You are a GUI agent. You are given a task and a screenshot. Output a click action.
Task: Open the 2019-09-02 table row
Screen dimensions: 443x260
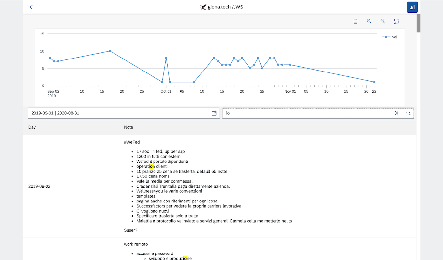coord(220,186)
